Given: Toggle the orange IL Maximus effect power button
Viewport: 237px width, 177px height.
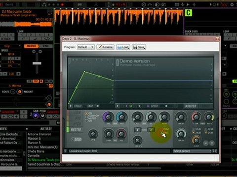Looking at the screenshot, I should (x=51, y=86).
